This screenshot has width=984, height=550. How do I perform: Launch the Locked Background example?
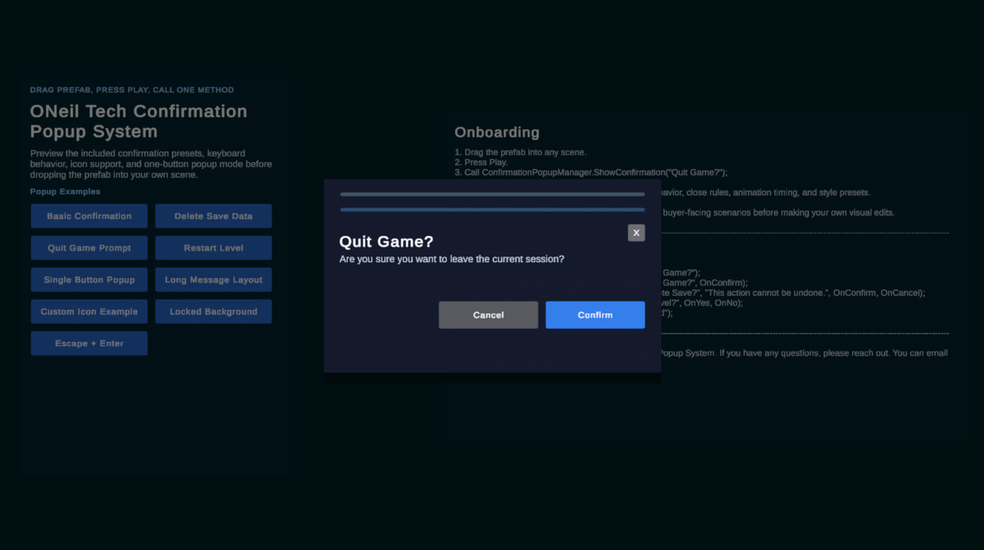(x=213, y=311)
